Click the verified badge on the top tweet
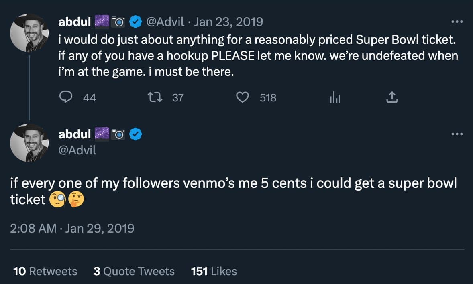The width and height of the screenshot is (473, 284). [137, 22]
